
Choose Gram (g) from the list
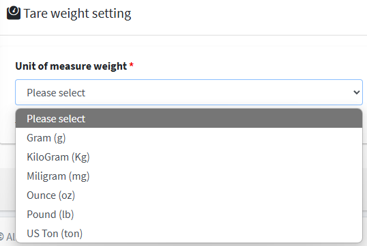coord(189,137)
